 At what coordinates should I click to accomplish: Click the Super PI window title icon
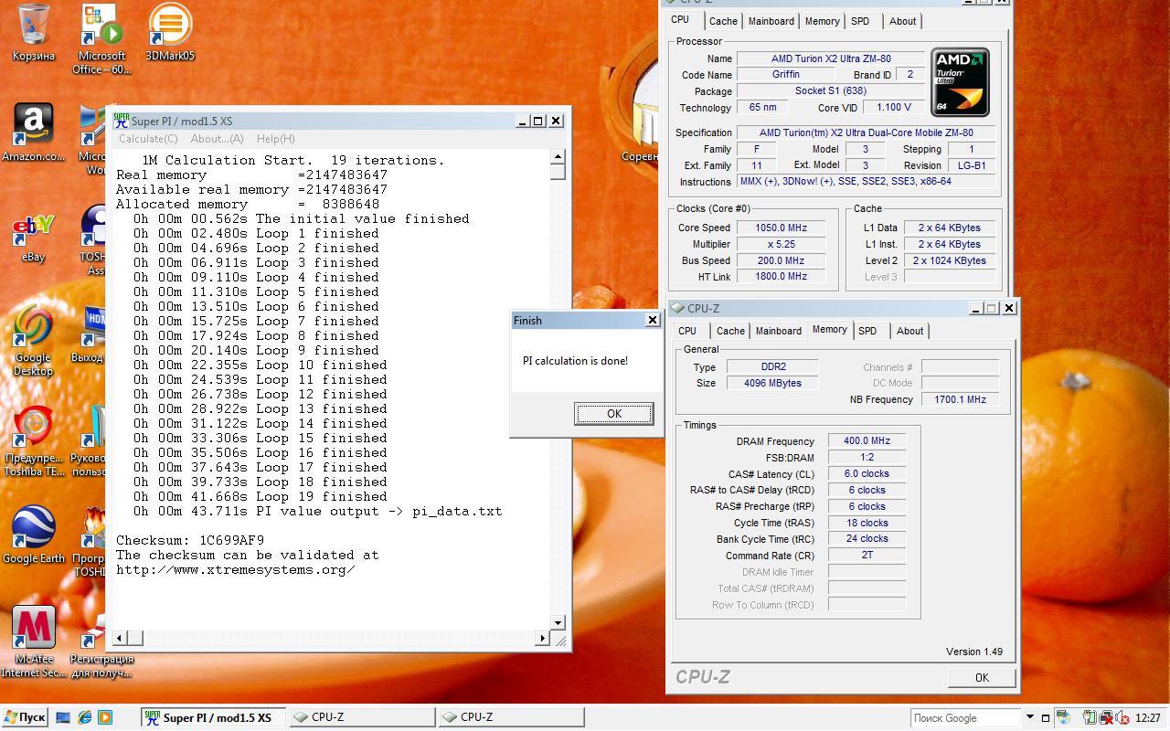click(121, 121)
